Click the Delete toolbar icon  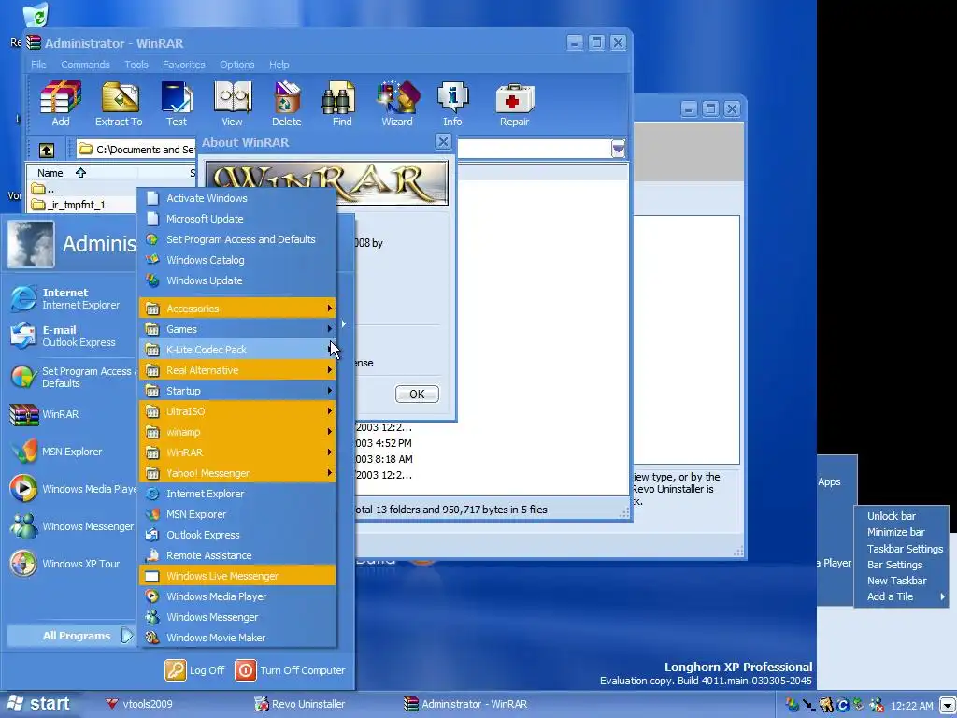pos(287,104)
